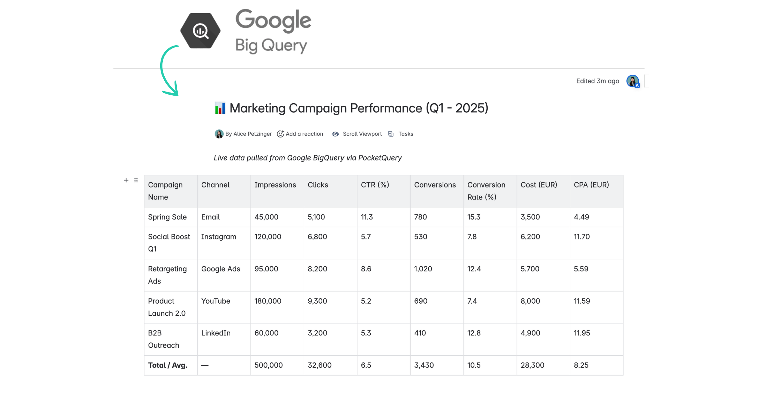The width and height of the screenshot is (760, 399).
Task: Click the Campaign Name column header
Action: [x=171, y=191]
